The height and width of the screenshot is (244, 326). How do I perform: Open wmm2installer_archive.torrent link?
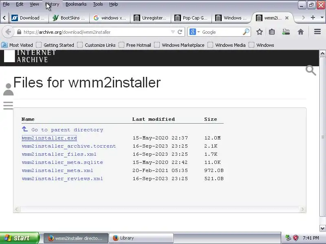tap(69, 146)
